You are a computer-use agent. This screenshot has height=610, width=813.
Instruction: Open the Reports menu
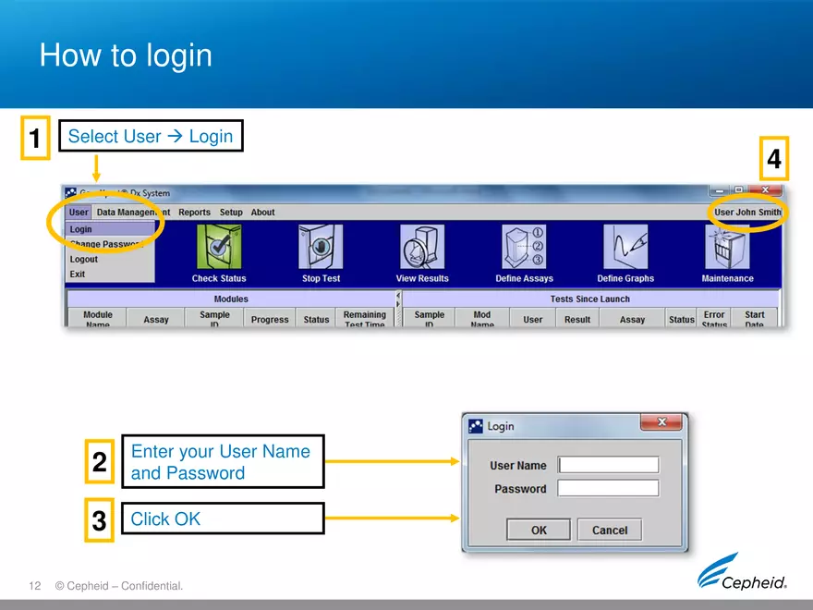[x=194, y=212]
